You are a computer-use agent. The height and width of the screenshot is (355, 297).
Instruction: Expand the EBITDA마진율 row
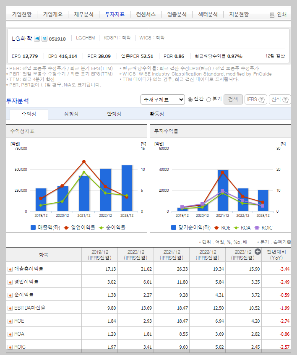(x=10, y=308)
